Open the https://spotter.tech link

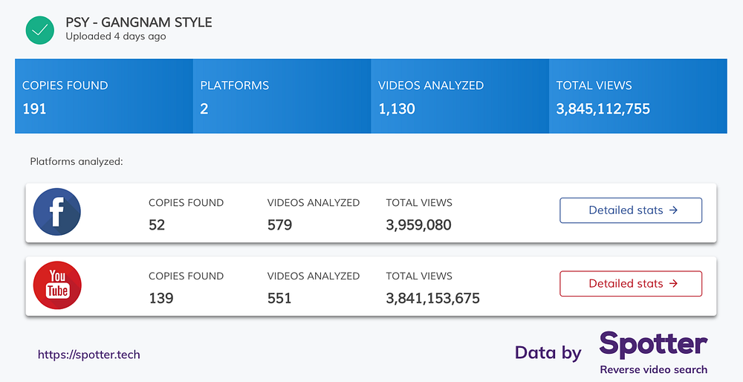(89, 355)
